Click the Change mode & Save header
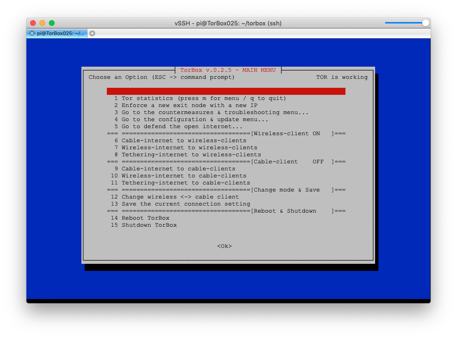This screenshot has height=338, width=457. click(x=226, y=190)
